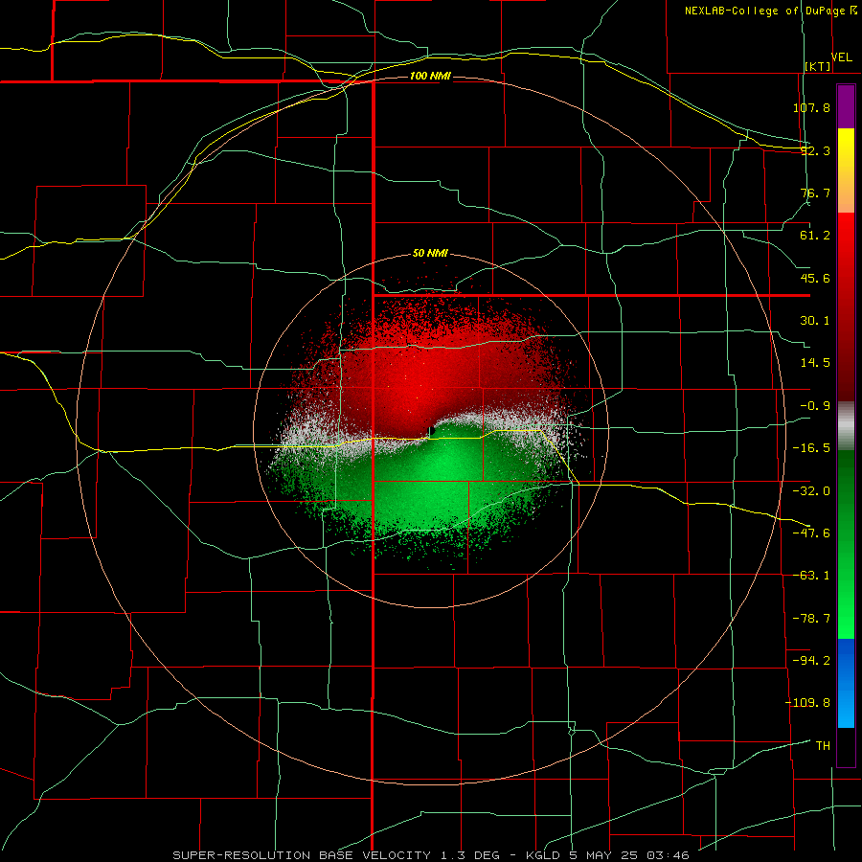This screenshot has height=862, width=862.
Task: Pick the yellow-orange segment of the color bar
Action: pos(846,170)
